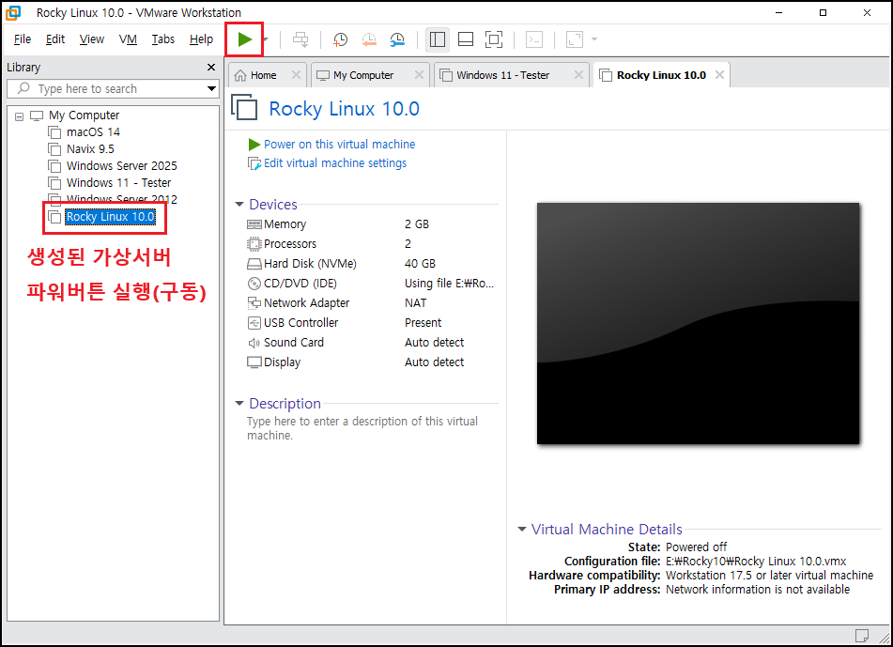Open the Edit menu
This screenshot has height=647, width=893.
click(55, 39)
